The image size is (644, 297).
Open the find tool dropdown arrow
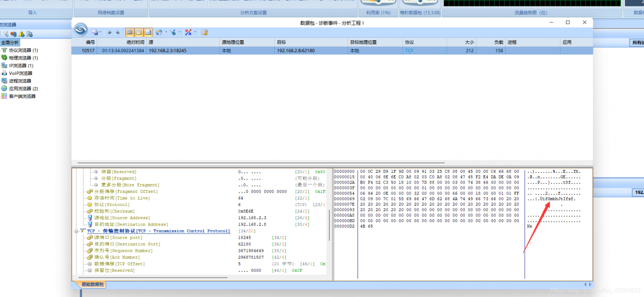[x=195, y=32]
